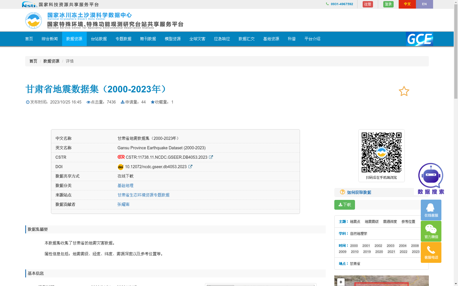
Task: Open the 全球灾害 menu item
Action: (x=198, y=39)
